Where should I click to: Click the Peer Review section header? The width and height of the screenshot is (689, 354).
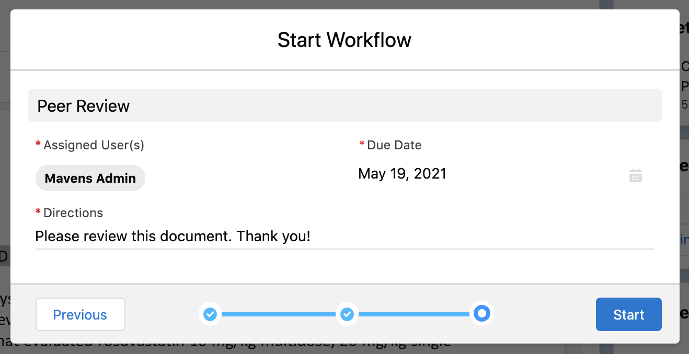344,106
